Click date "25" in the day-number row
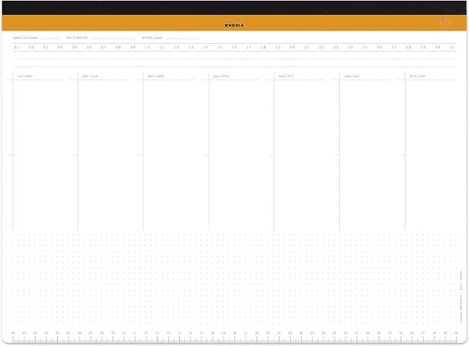This screenshot has width=469, height=346. click(x=365, y=47)
